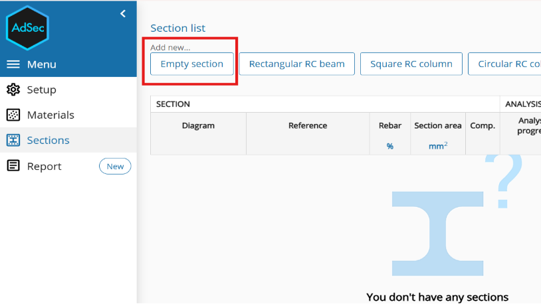
Task: Add a Rectangular RC beam section
Action: (x=296, y=64)
